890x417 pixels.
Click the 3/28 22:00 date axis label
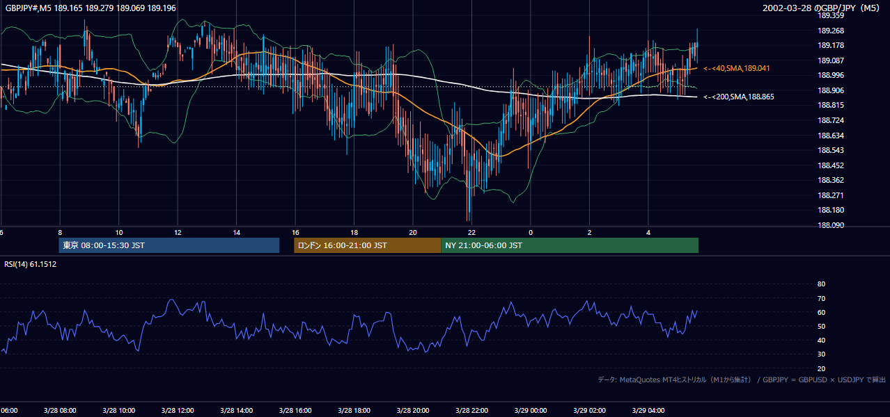pos(471,410)
